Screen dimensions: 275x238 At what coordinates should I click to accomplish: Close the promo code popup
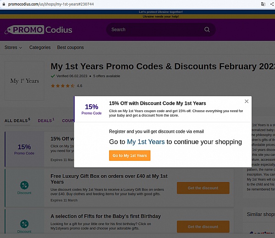(247, 101)
